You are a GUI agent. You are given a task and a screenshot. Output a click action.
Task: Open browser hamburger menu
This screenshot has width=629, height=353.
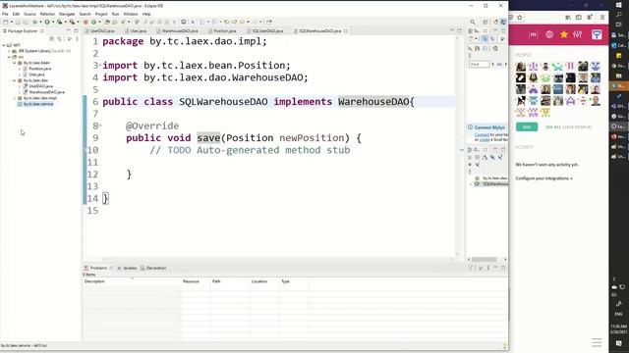pyautogui.click(x=602, y=18)
